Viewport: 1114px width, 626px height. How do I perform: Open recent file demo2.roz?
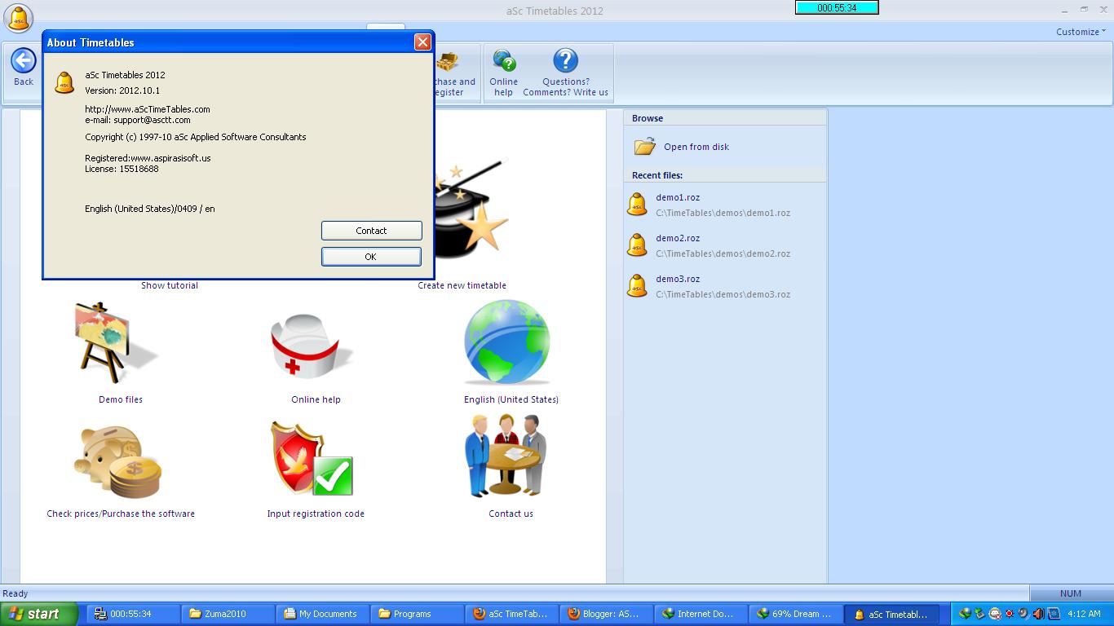pyautogui.click(x=678, y=238)
